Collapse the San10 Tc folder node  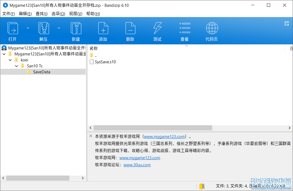[x=16, y=66]
